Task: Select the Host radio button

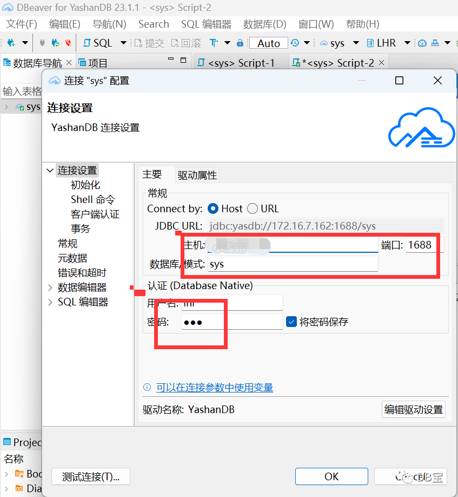Action: [213, 208]
